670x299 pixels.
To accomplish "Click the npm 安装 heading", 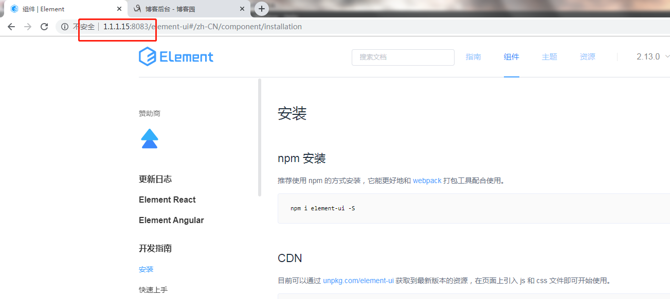I will [302, 158].
